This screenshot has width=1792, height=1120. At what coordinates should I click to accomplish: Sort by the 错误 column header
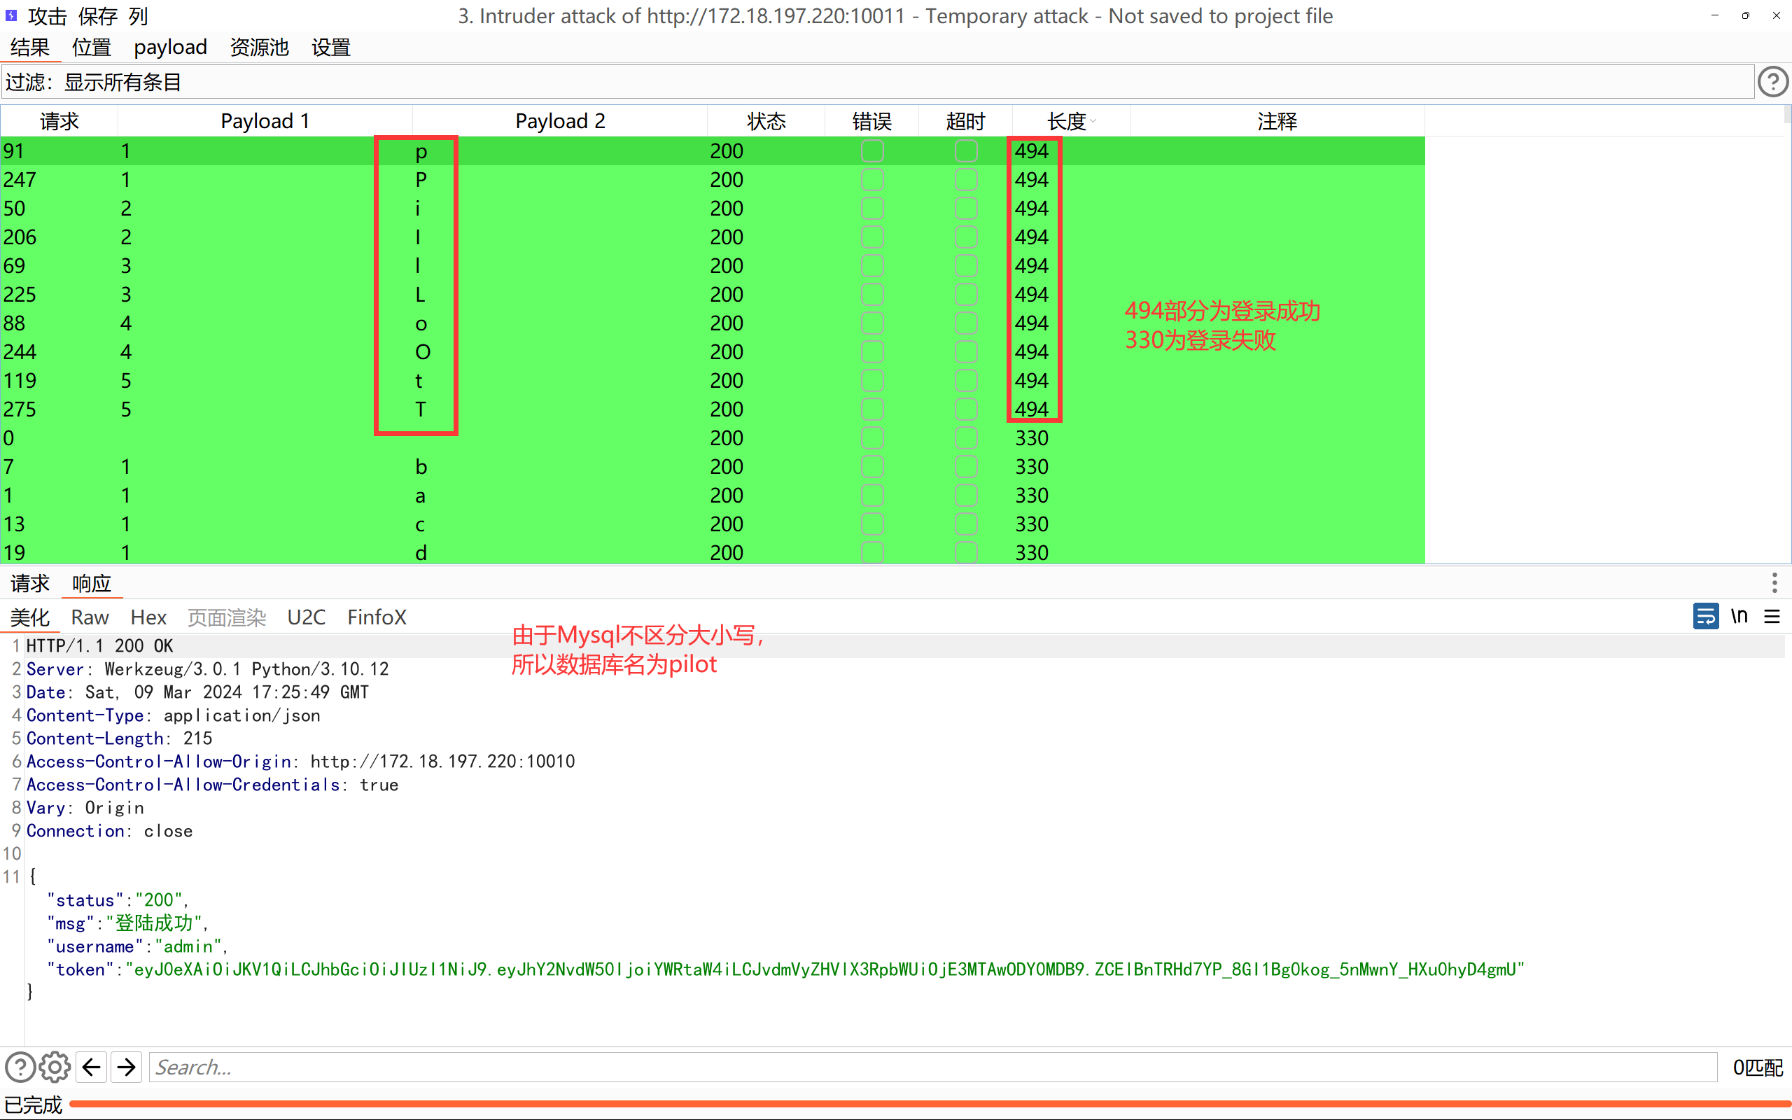pyautogui.click(x=872, y=120)
